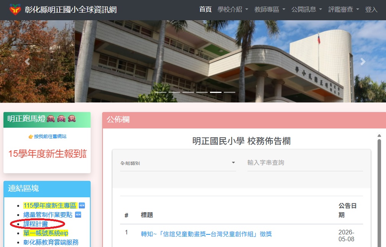Expand the 公開訊息 dropdown menu
Screen dimensions: 386x247
[306, 9]
